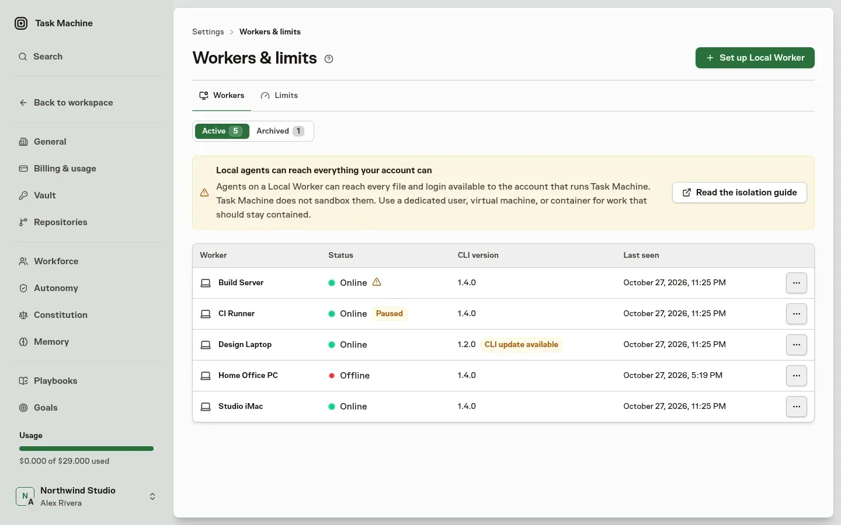841x525 pixels.
Task: Click the Memory icon in sidebar
Action: pyautogui.click(x=23, y=342)
